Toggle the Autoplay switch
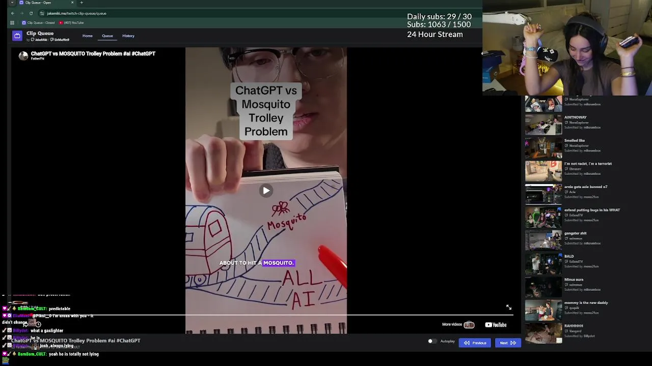The height and width of the screenshot is (366, 652). 431,342
